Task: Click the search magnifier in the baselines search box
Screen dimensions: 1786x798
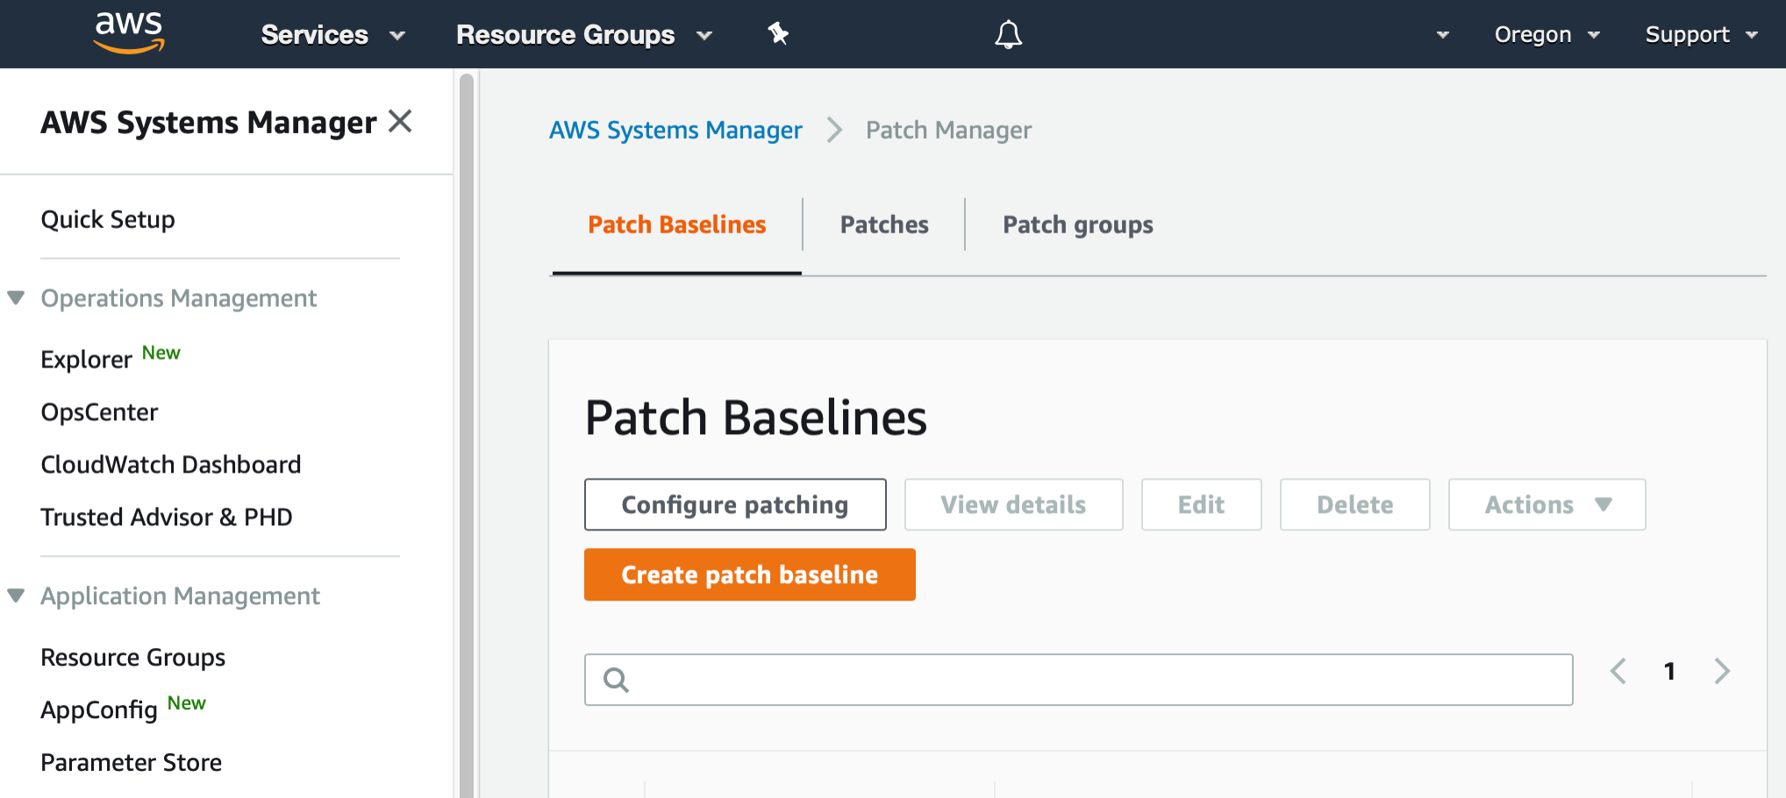Action: pos(617,679)
